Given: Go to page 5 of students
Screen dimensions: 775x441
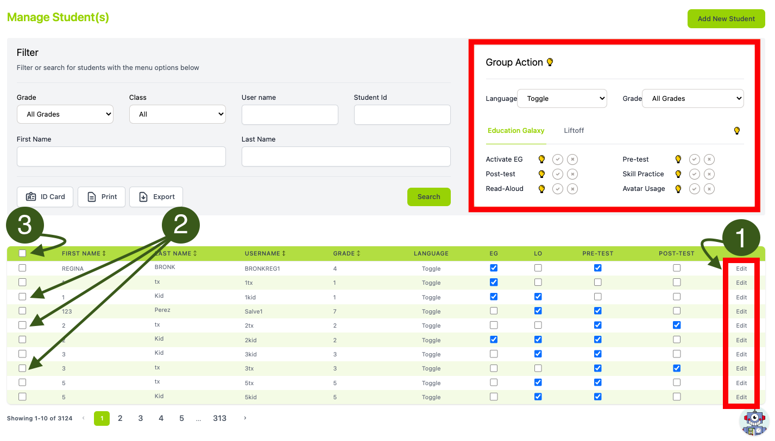Looking at the screenshot, I should [x=182, y=418].
